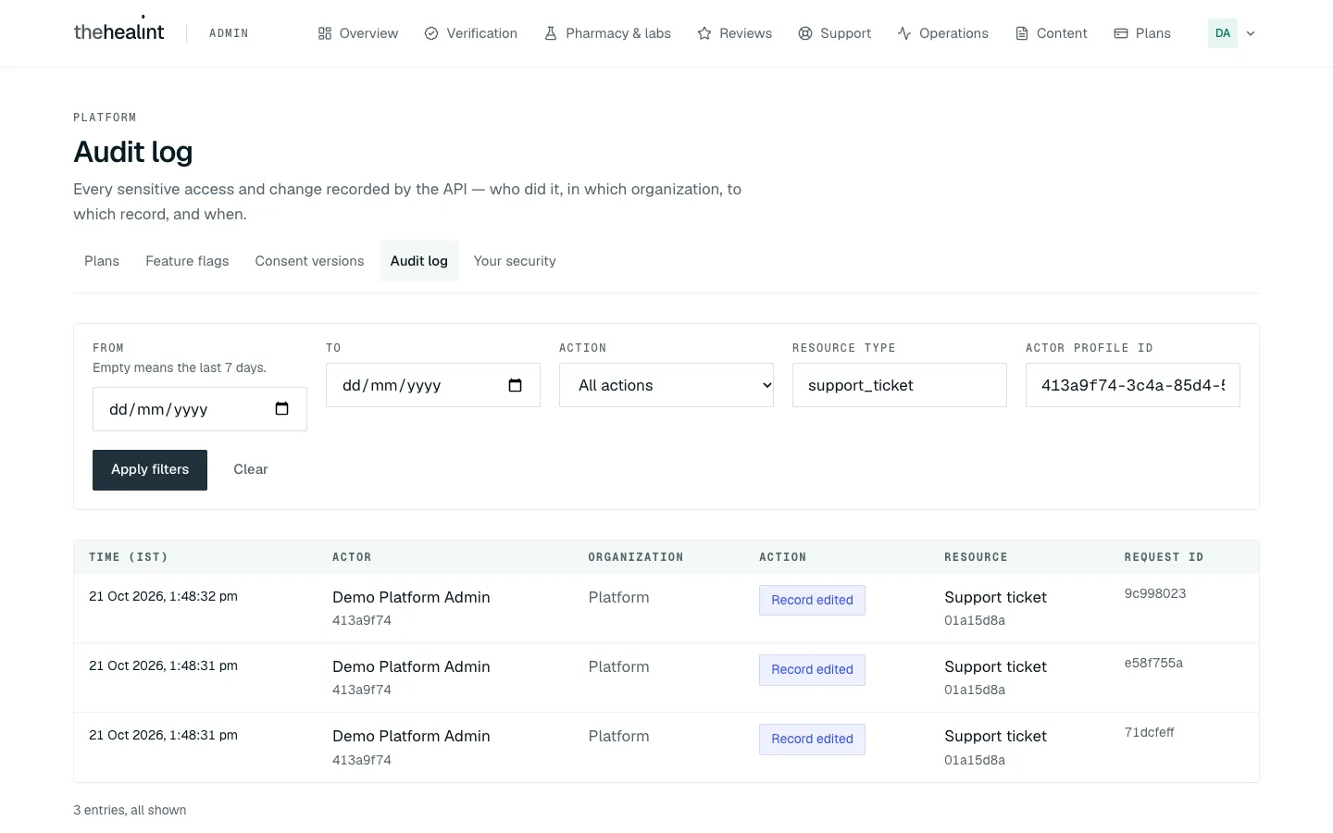Click the Pharmacy & labs flask icon
1333x833 pixels.
551,33
